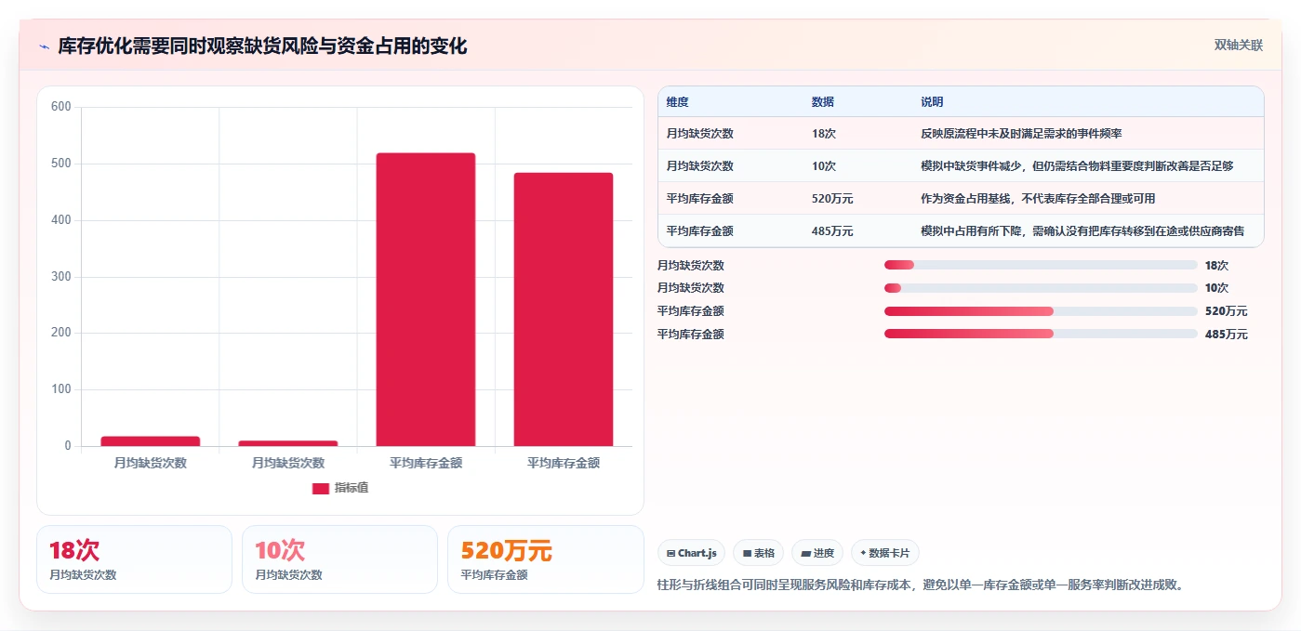Click the 520万元 cell in the table
This screenshot has width=1301, height=631.
832,199
